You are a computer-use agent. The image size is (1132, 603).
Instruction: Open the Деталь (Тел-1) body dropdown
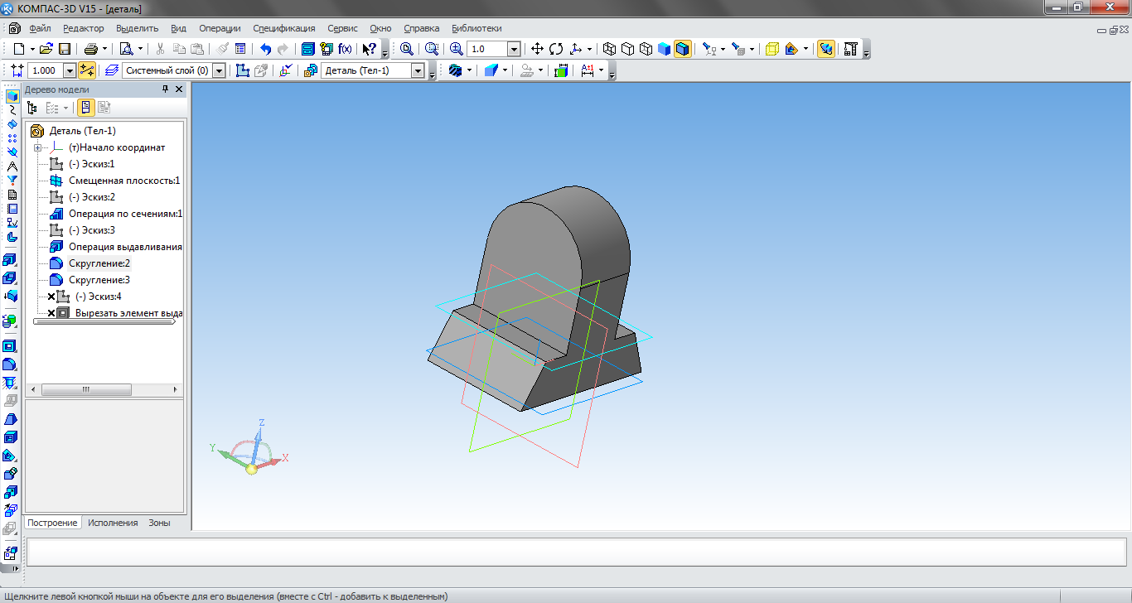pyautogui.click(x=418, y=71)
